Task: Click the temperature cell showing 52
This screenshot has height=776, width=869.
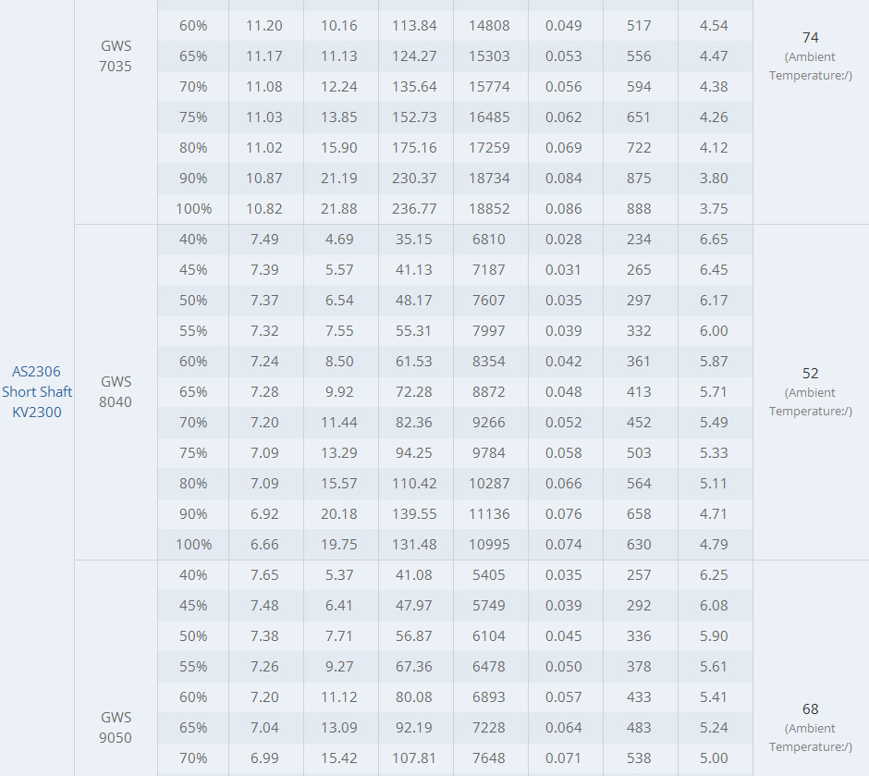Action: (810, 374)
